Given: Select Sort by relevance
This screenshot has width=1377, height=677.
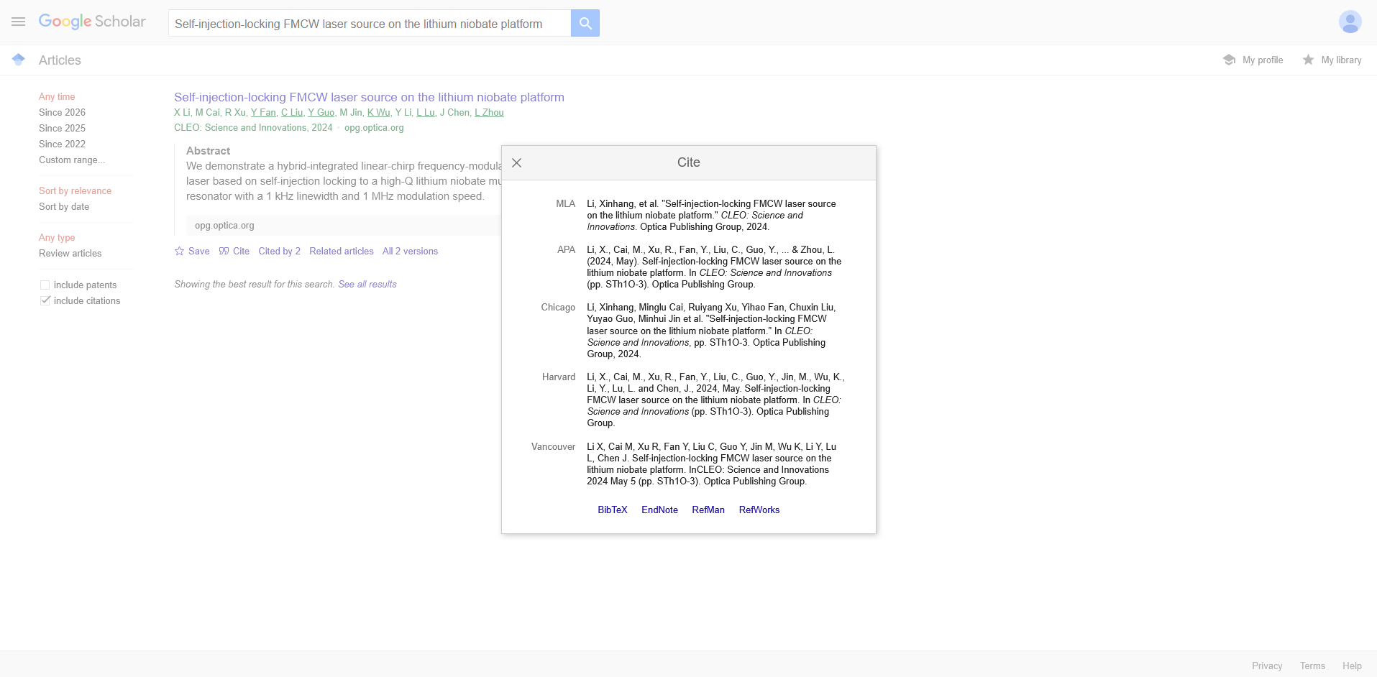Looking at the screenshot, I should click(75, 190).
